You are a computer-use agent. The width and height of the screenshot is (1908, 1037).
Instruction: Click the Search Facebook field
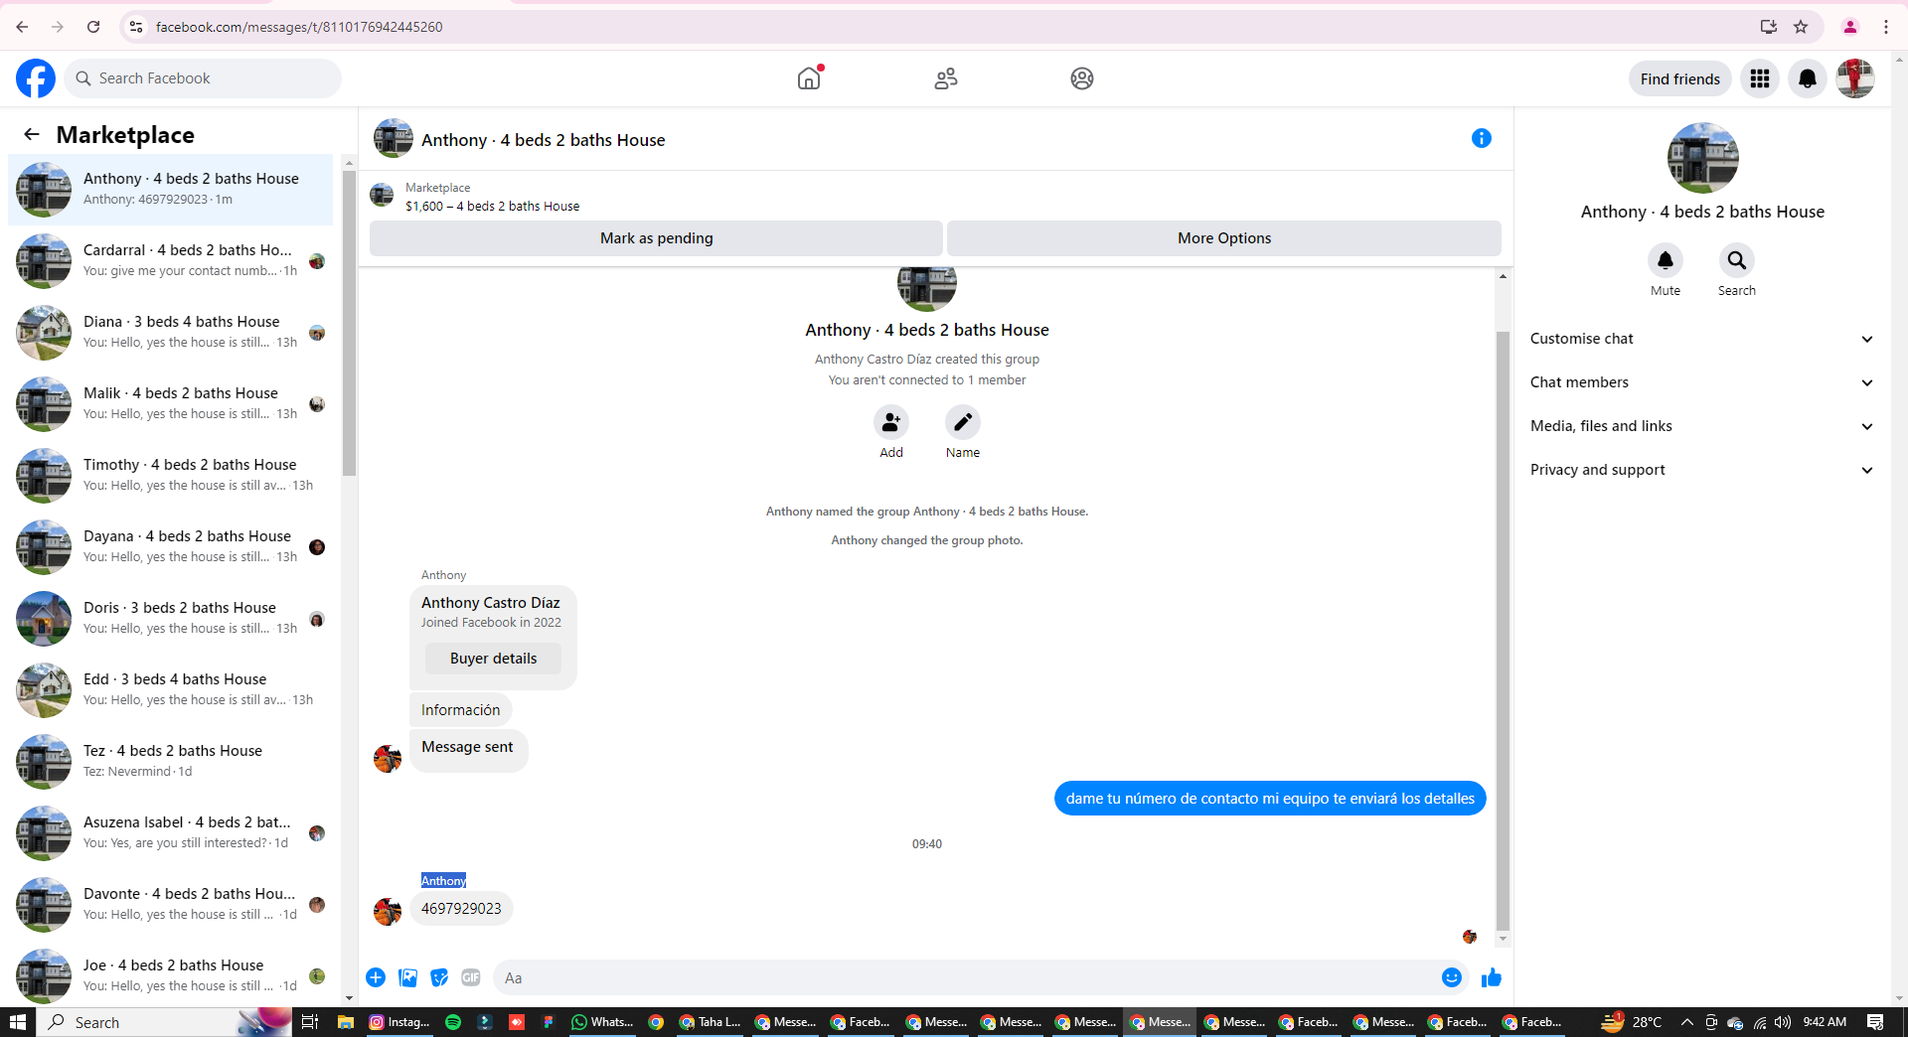203,78
